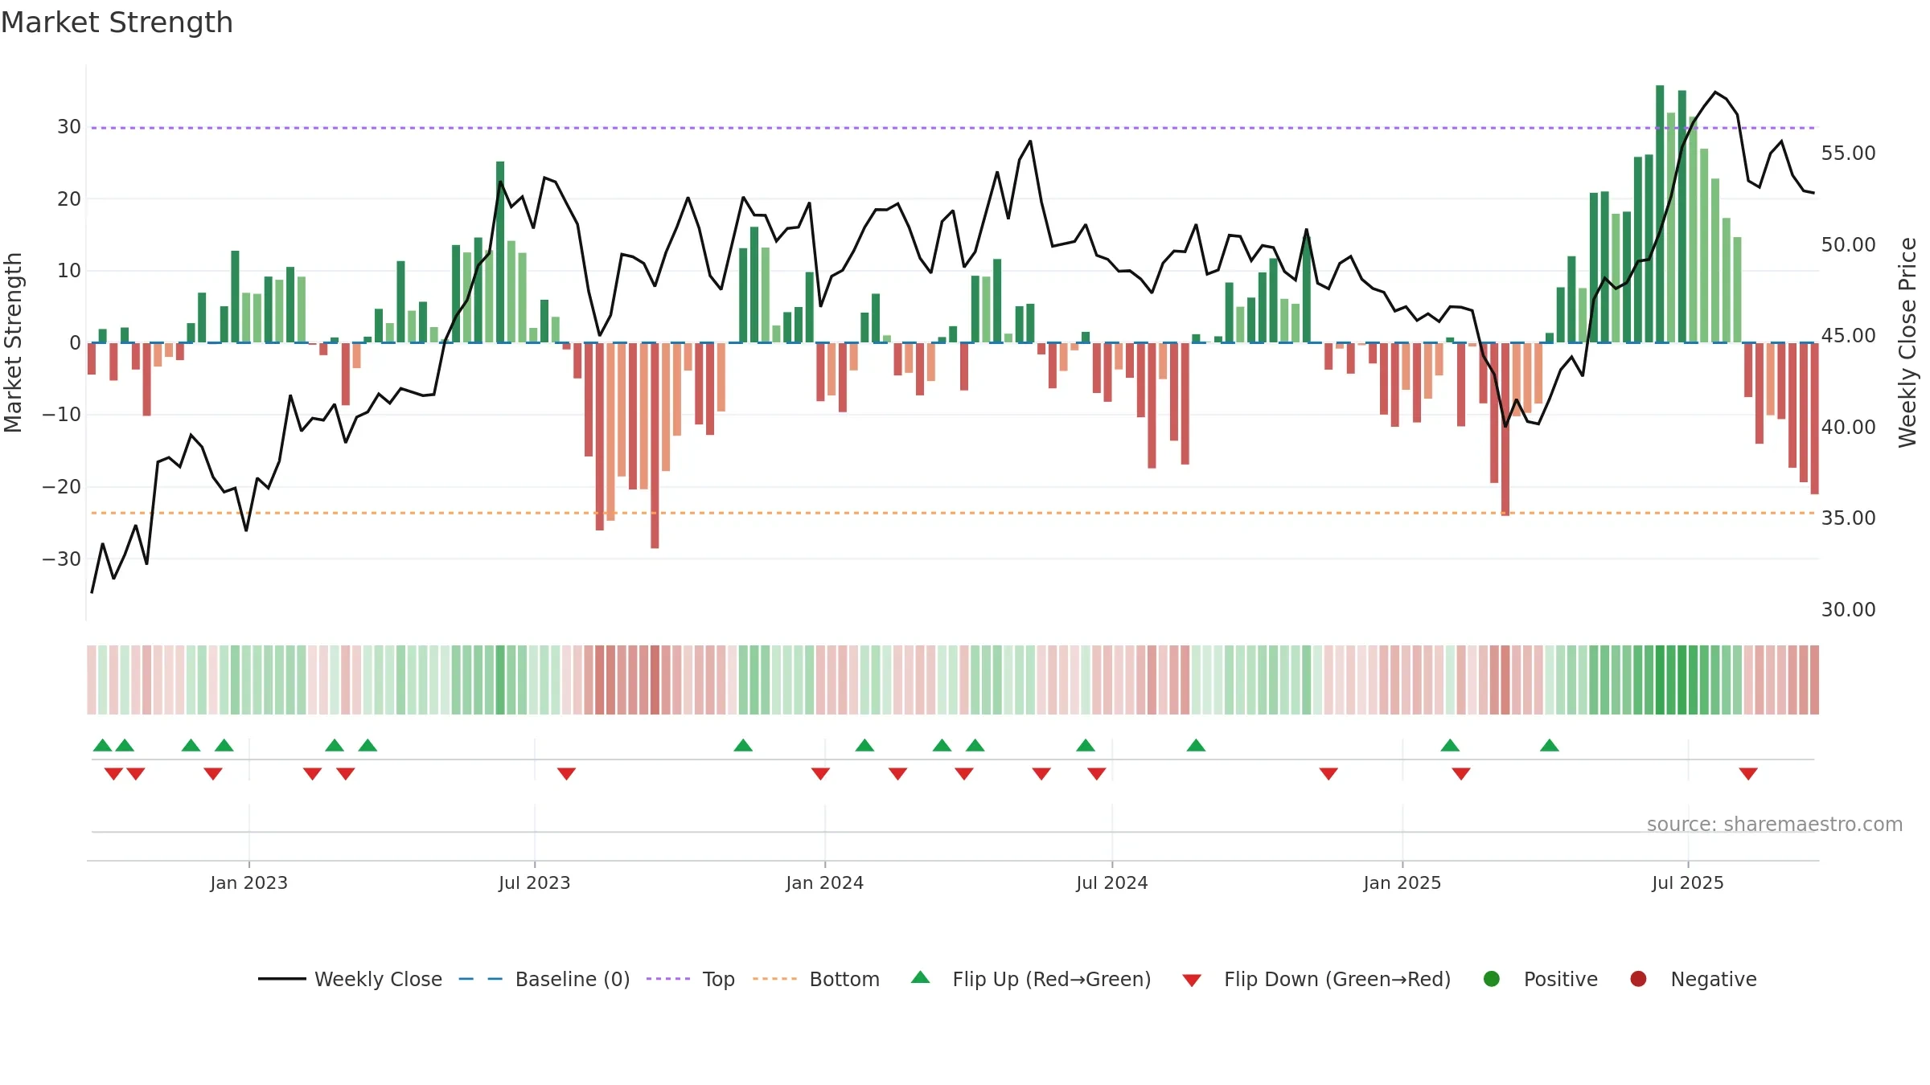Click the Weekly Close Price axis title
Viewport: 1930px width, 1085px height.
[1907, 342]
